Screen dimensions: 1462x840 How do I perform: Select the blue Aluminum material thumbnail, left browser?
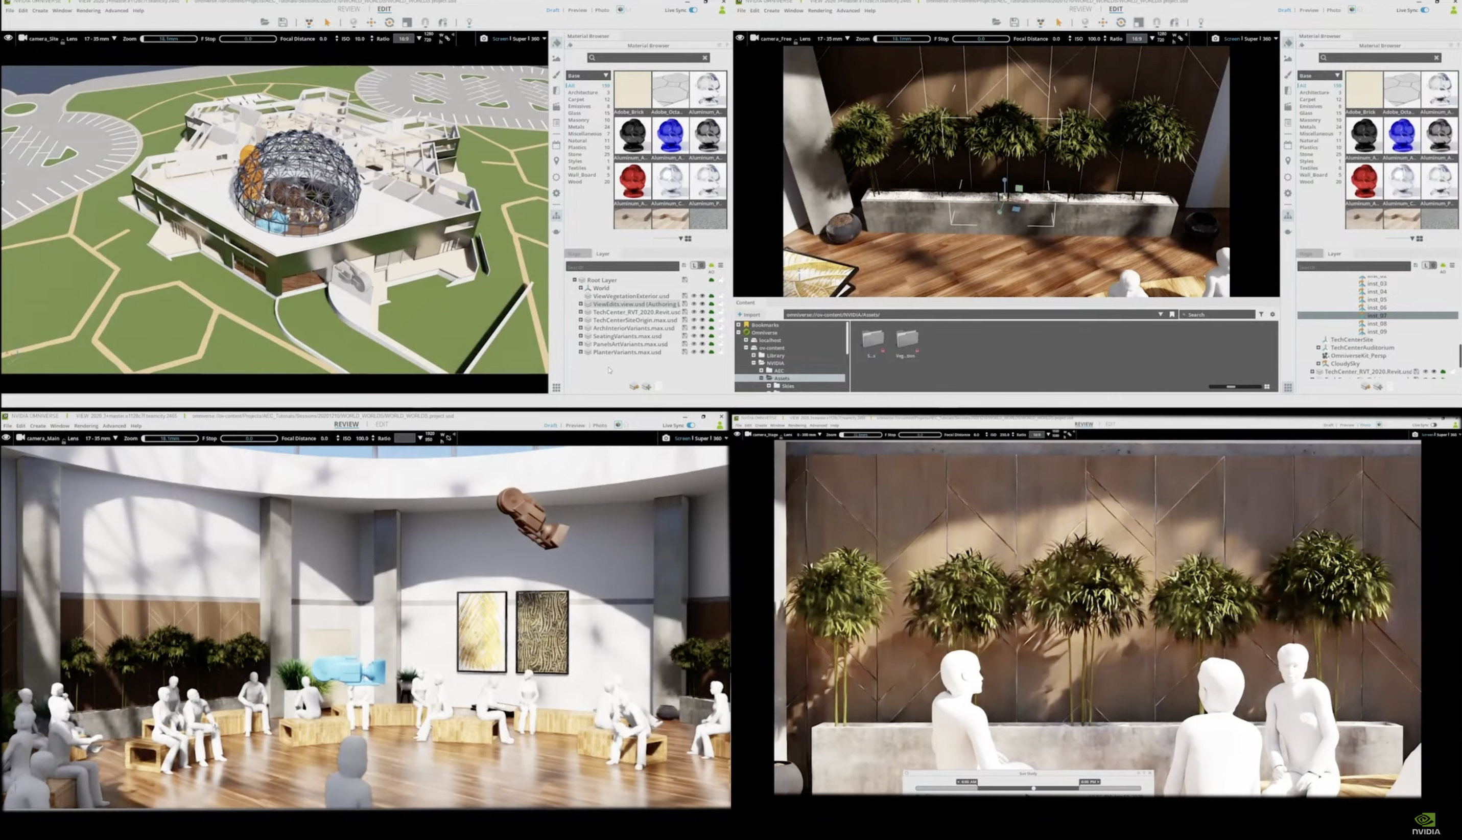pyautogui.click(x=670, y=135)
